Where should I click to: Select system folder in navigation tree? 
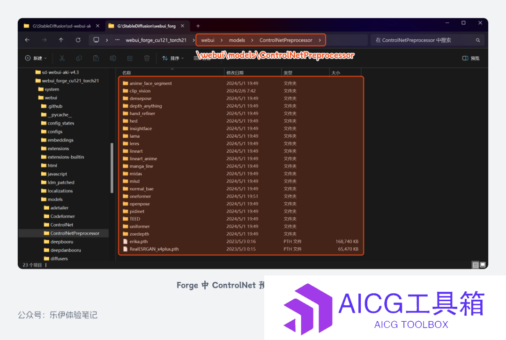(49, 89)
